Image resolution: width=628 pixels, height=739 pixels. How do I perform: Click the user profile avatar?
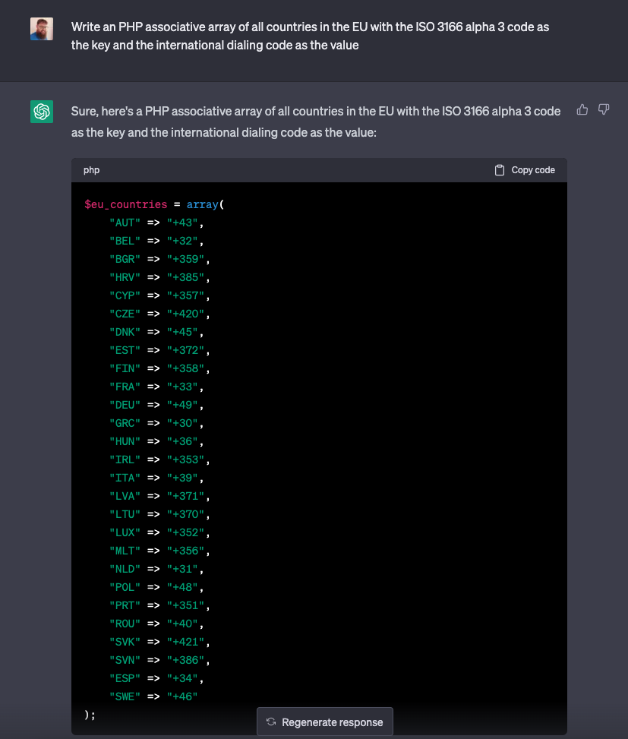(42, 29)
